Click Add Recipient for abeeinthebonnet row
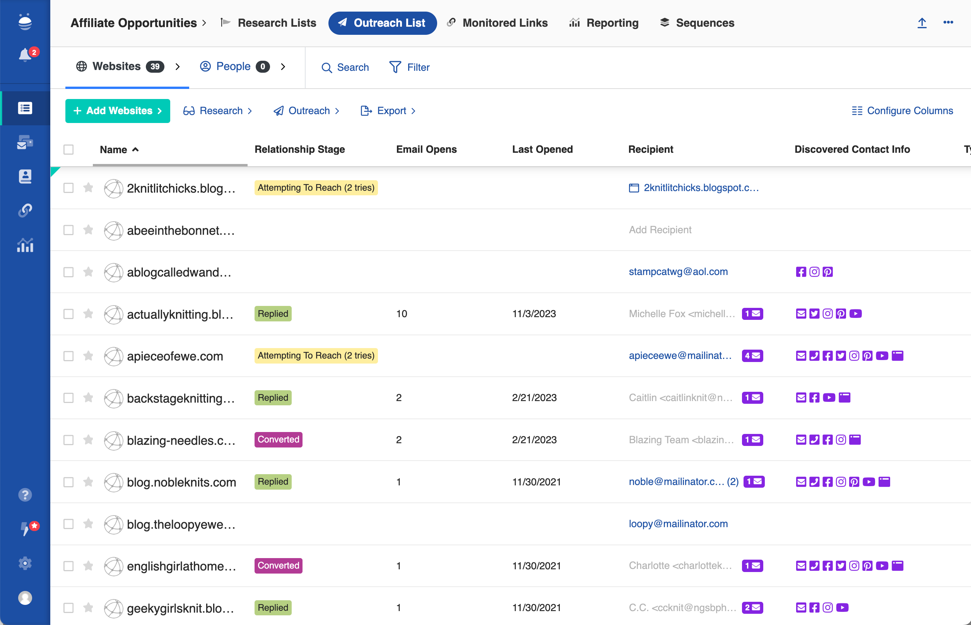 [660, 230]
